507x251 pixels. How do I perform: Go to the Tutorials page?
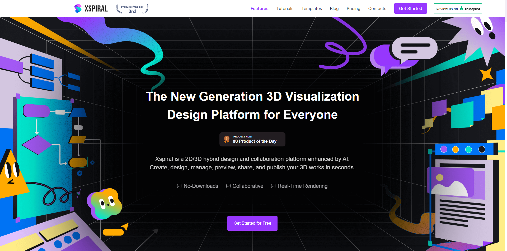tap(285, 8)
